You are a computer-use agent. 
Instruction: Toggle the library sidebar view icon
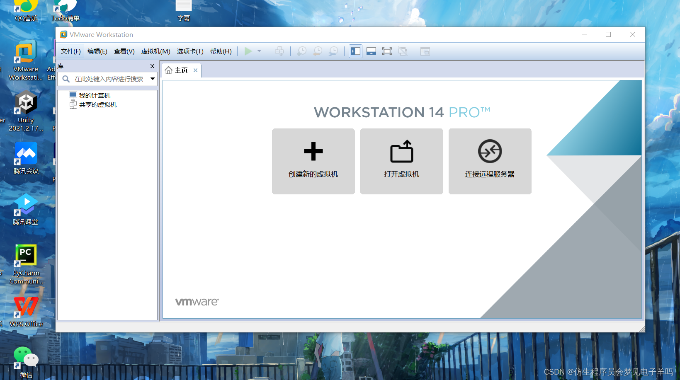click(355, 51)
